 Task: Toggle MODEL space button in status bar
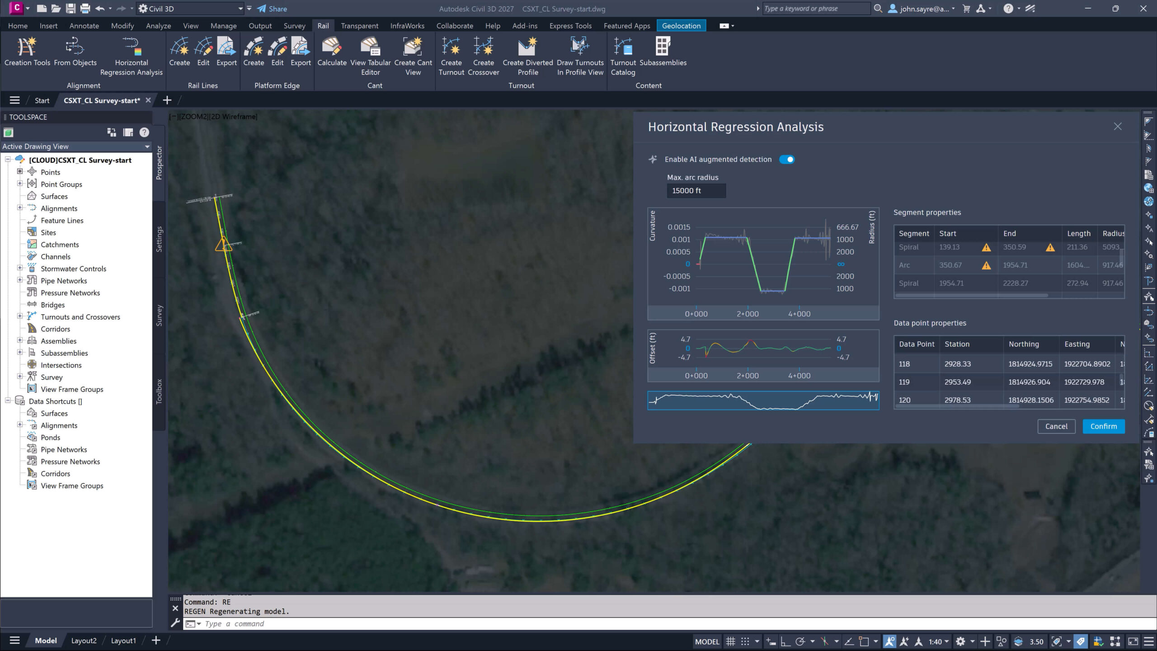point(707,642)
